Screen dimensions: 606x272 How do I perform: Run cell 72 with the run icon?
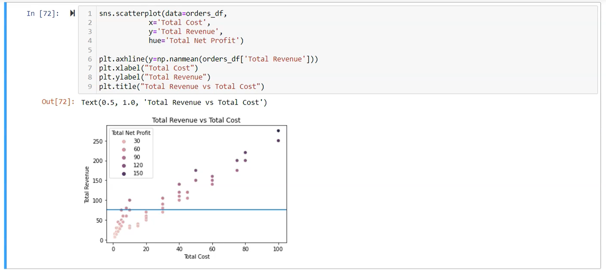point(72,13)
